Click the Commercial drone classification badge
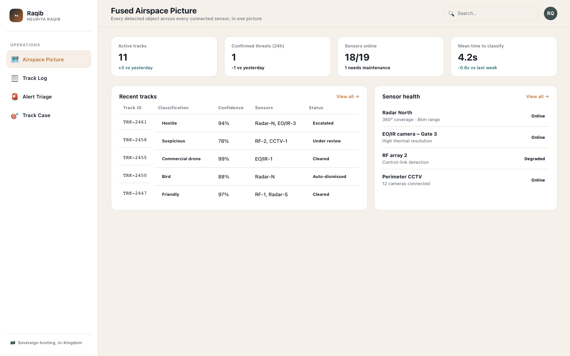The image size is (570, 356). coord(181,159)
